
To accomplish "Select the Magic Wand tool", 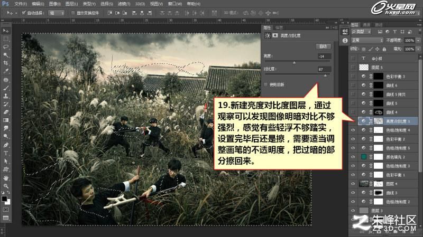I will 6,55.
